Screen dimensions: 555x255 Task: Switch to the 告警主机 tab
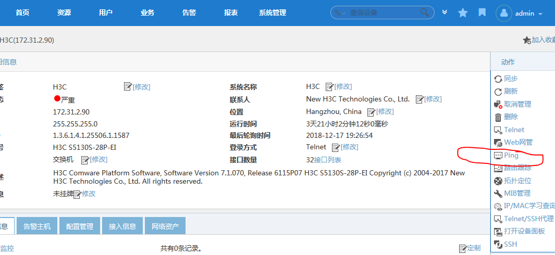37,226
